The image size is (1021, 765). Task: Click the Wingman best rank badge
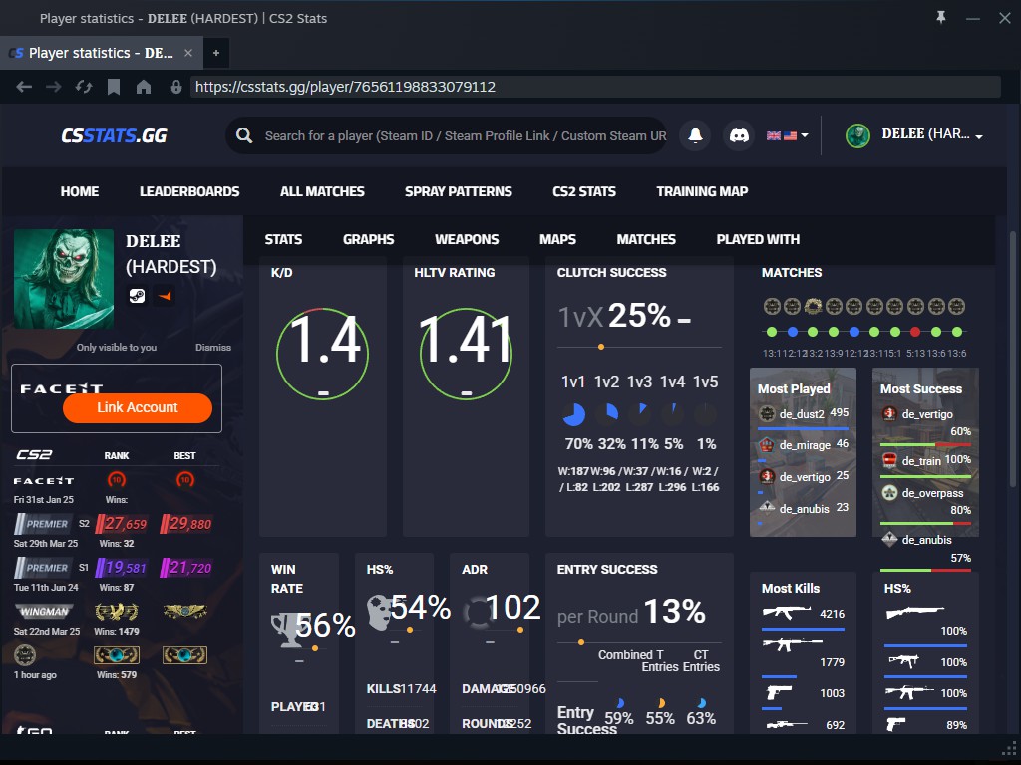pyautogui.click(x=184, y=612)
